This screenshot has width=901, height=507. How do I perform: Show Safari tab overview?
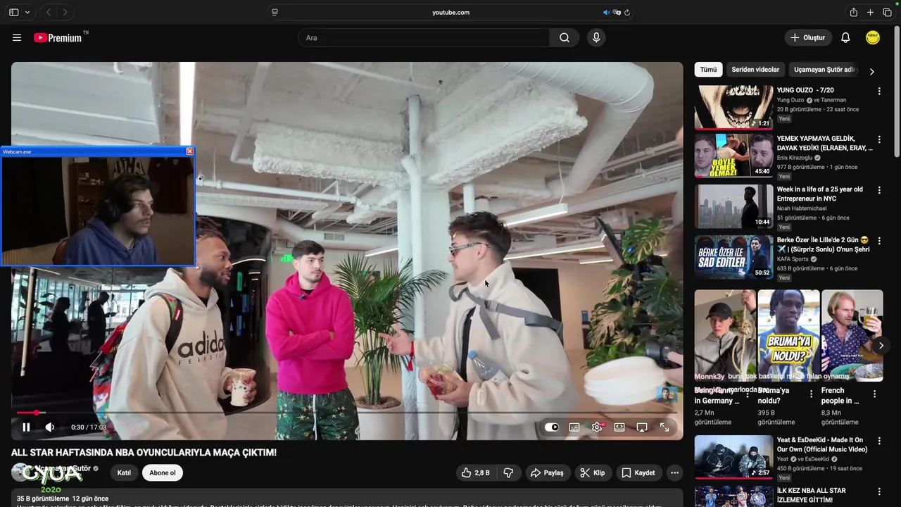click(887, 12)
